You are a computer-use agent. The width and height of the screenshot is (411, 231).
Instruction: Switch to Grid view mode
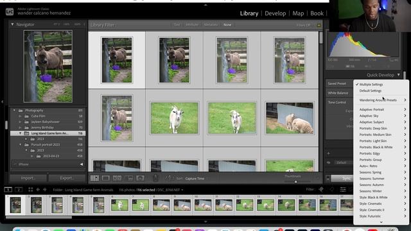[94, 178]
